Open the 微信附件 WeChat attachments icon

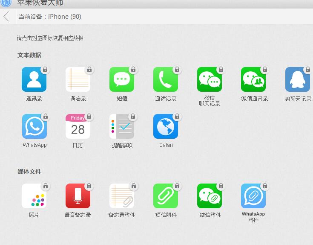coord(210,196)
